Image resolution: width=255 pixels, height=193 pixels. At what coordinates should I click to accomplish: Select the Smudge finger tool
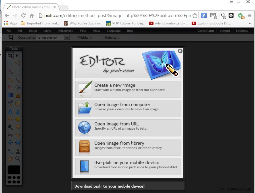(x=10, y=119)
